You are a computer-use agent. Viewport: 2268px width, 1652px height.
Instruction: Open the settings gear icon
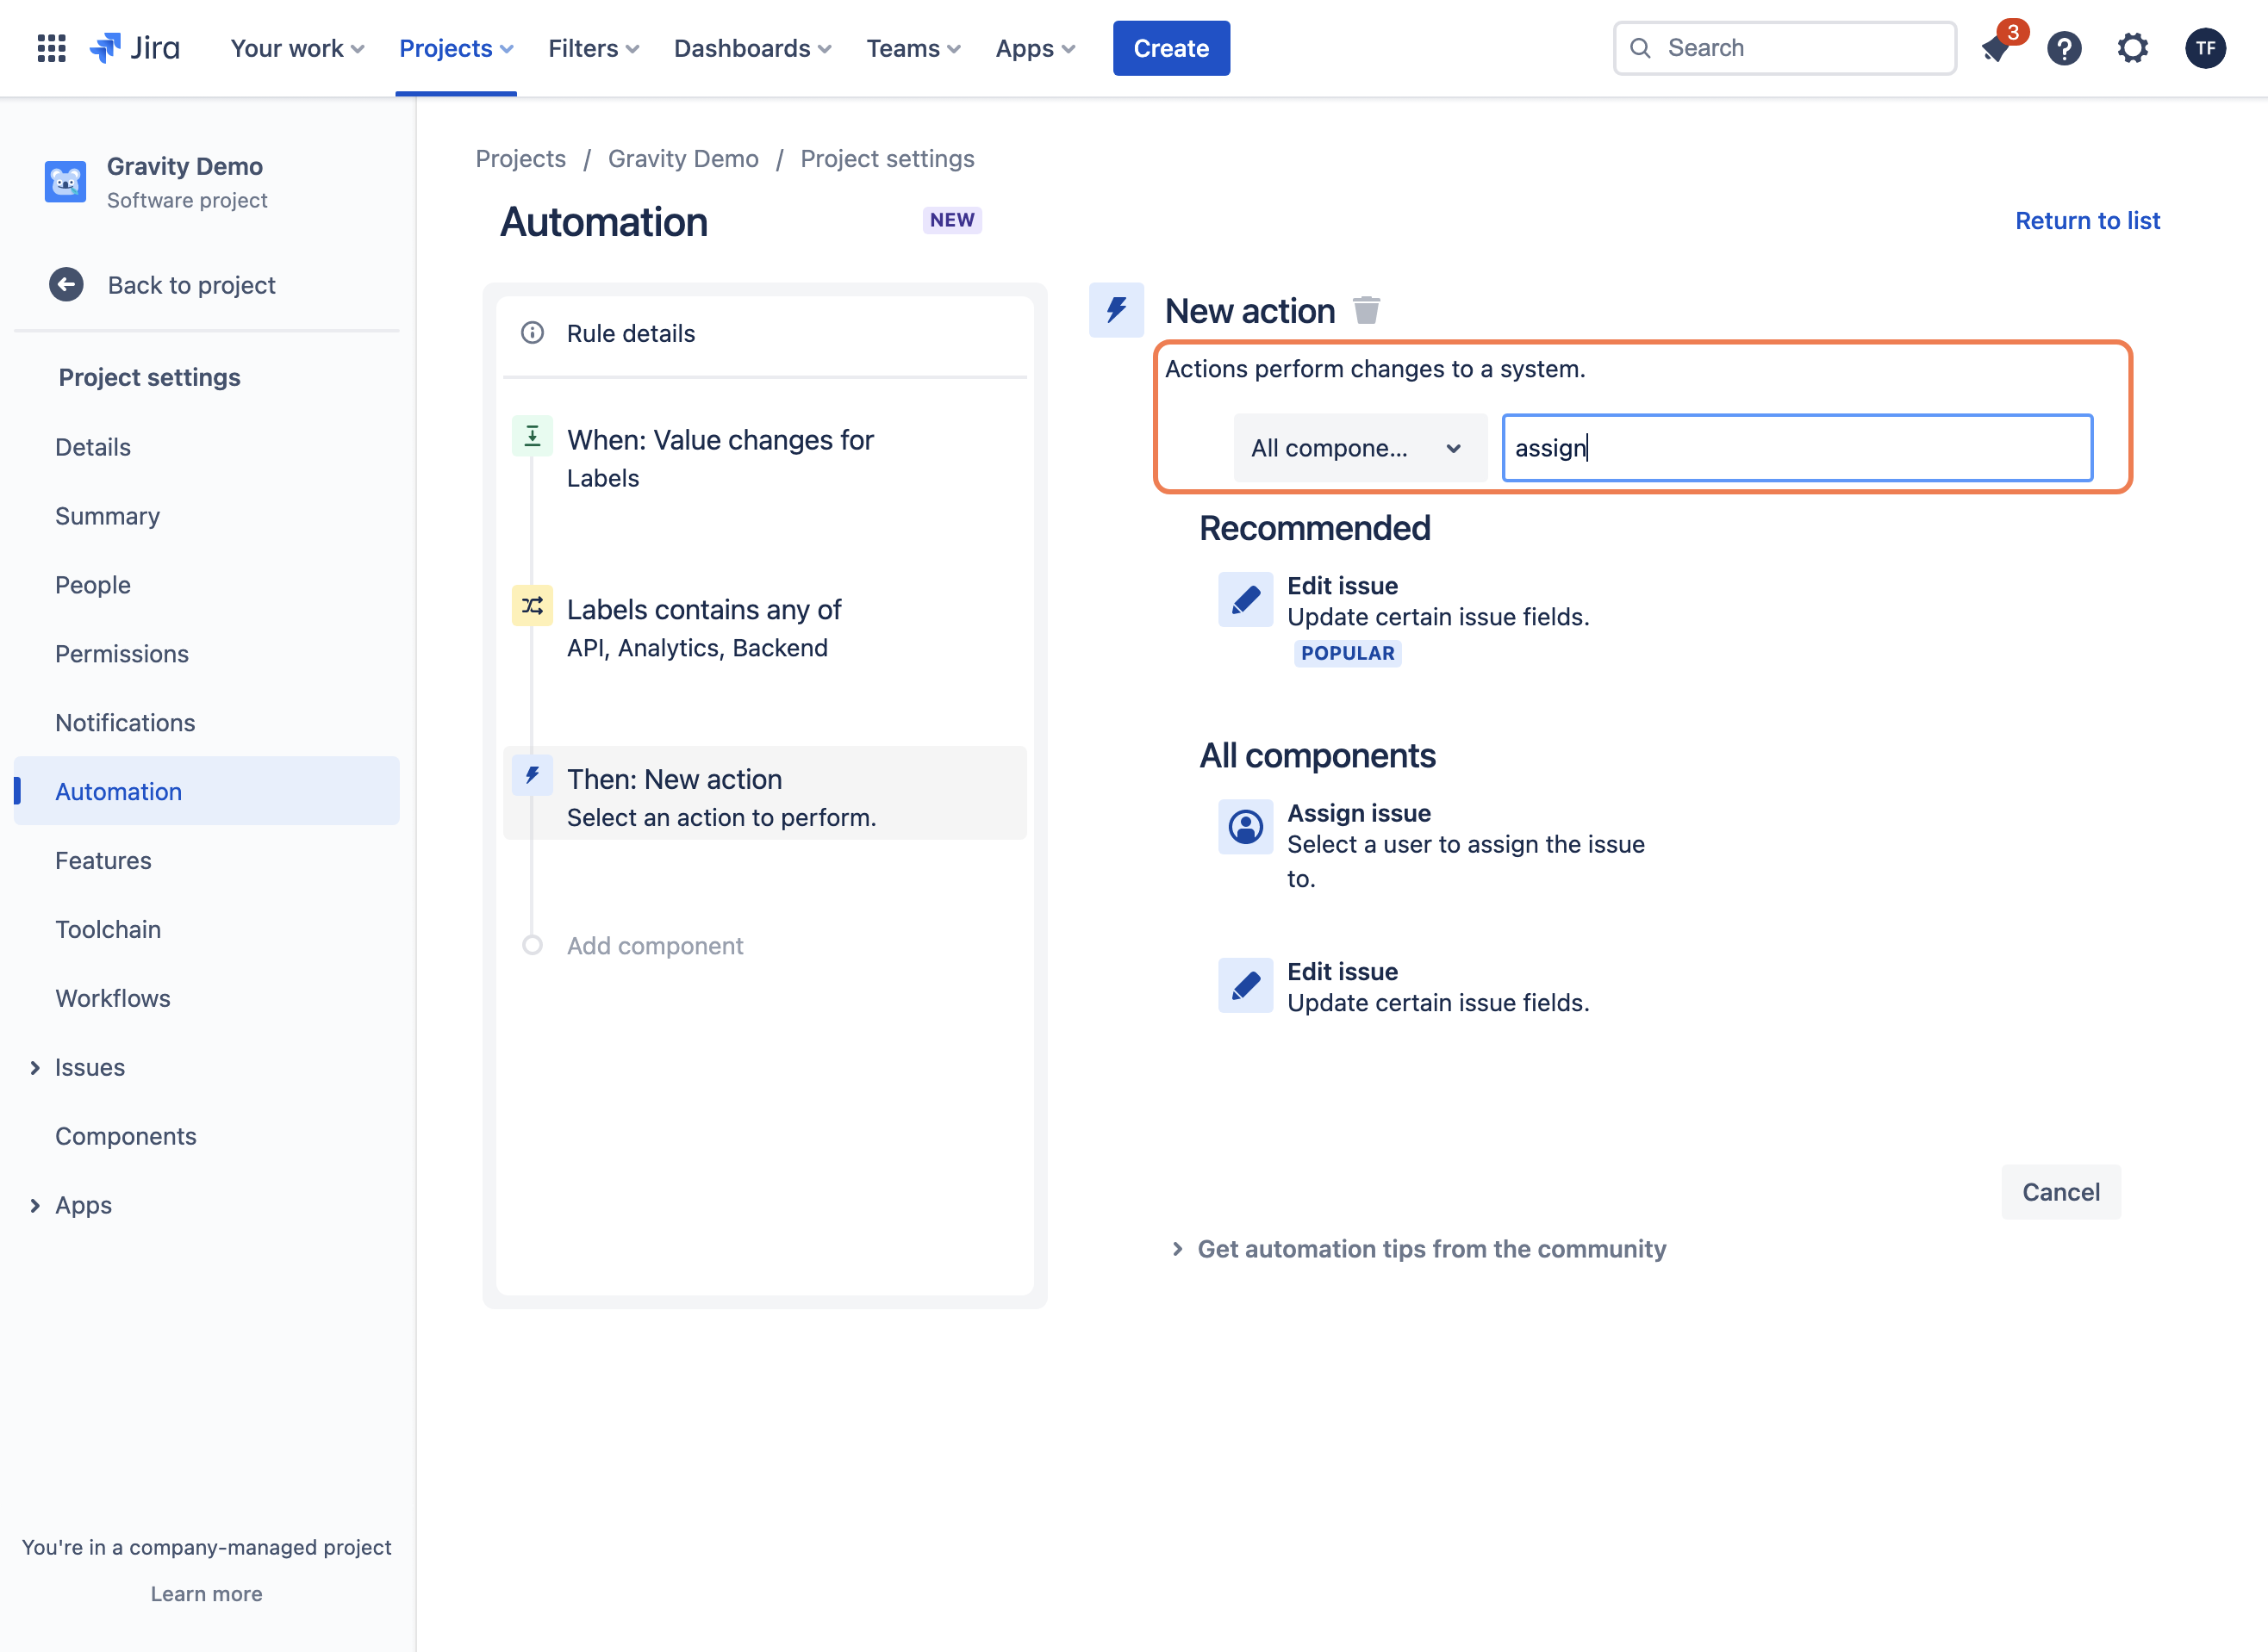[2133, 48]
